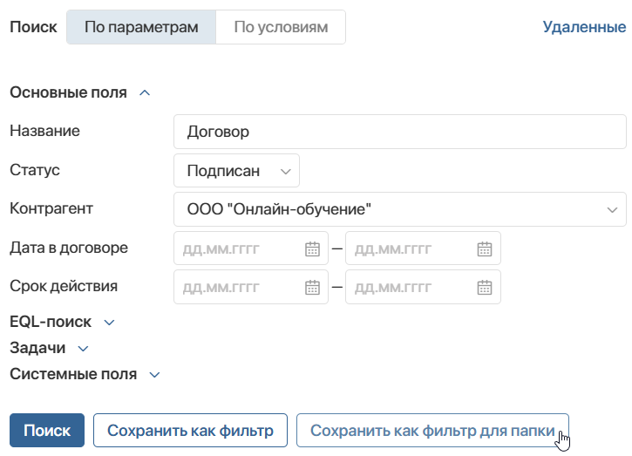
Task: Open the Удаленные link
Action: pyautogui.click(x=584, y=27)
